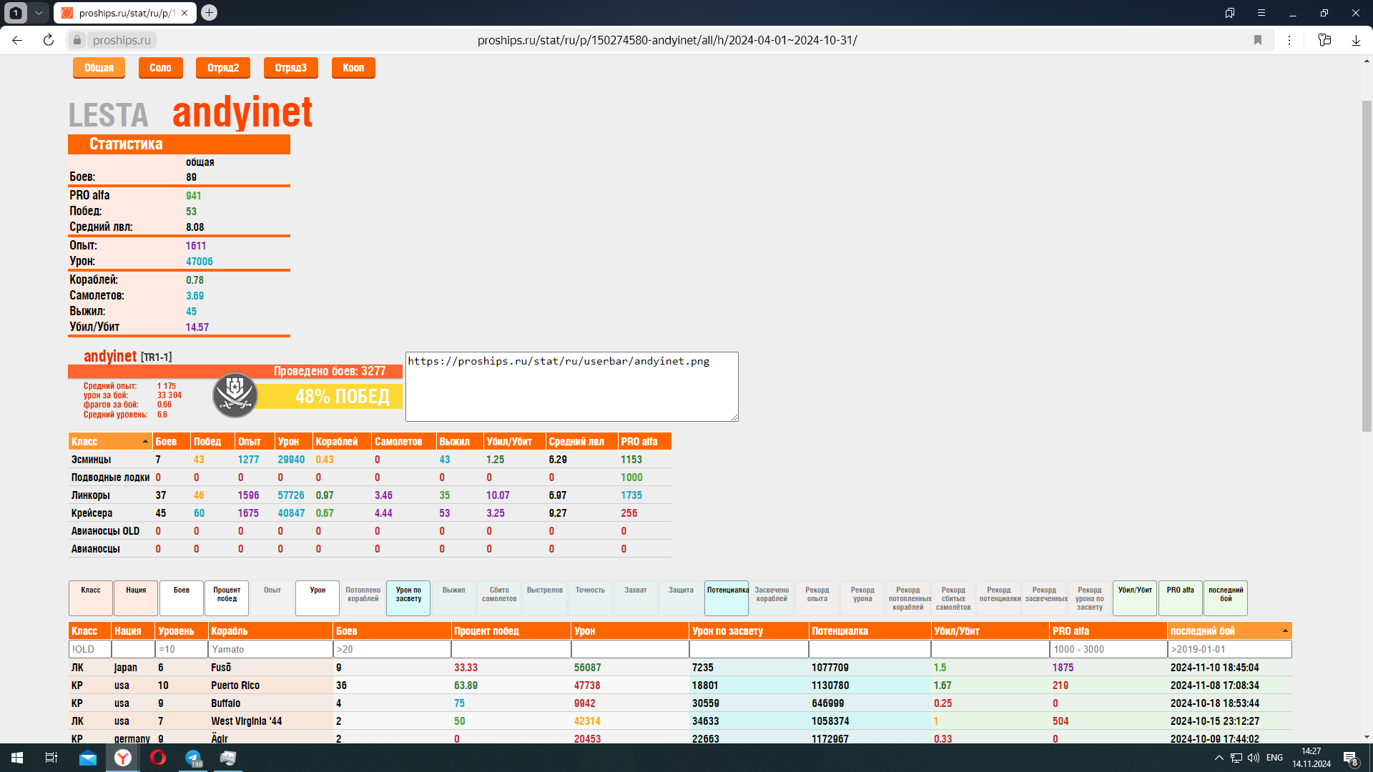Click the !OLD class filter field

tap(90, 649)
